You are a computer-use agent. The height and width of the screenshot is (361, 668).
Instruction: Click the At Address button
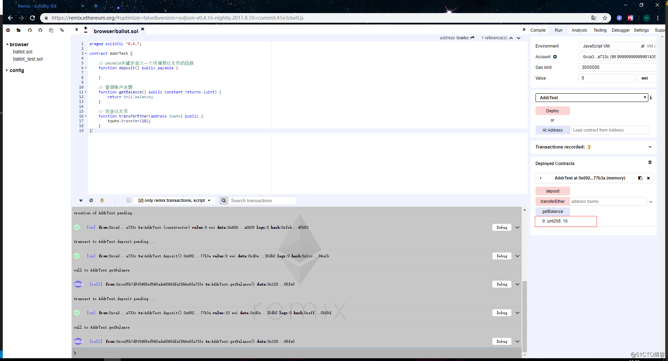[552, 130]
